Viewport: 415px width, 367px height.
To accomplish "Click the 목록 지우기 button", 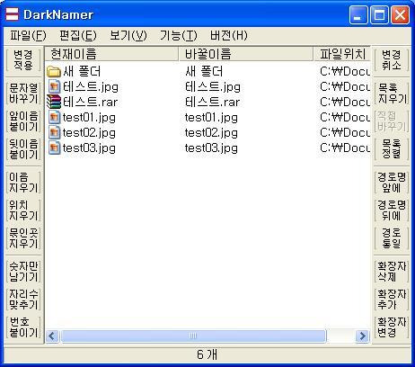I will [392, 94].
